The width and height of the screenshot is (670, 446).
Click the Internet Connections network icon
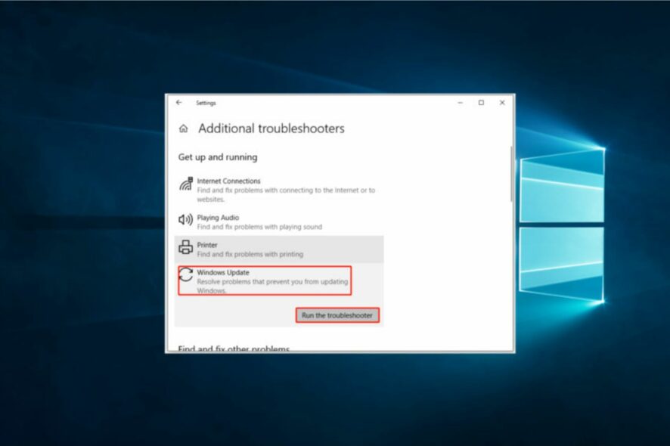tap(186, 184)
